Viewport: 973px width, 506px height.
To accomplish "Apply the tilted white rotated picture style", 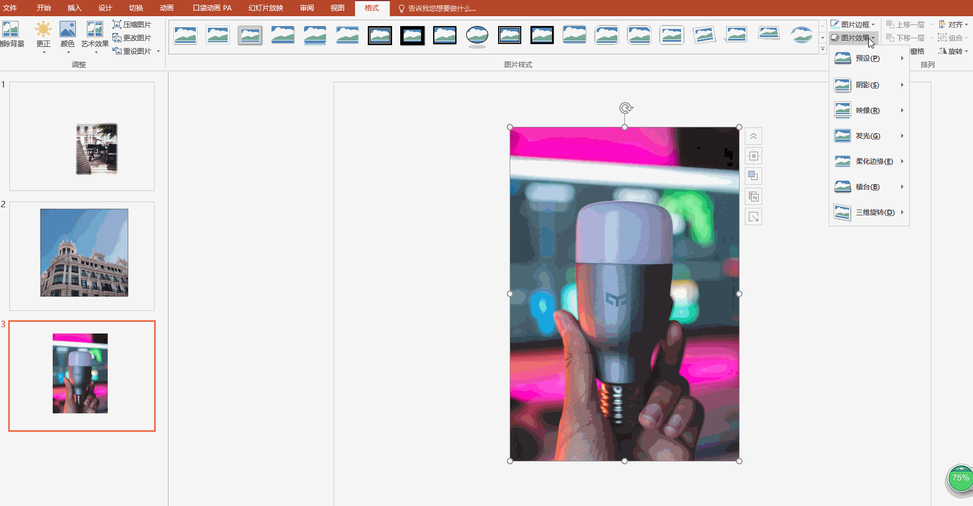I will 704,35.
